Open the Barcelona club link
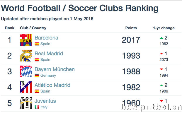The image size is (182, 113). coord(46,38)
